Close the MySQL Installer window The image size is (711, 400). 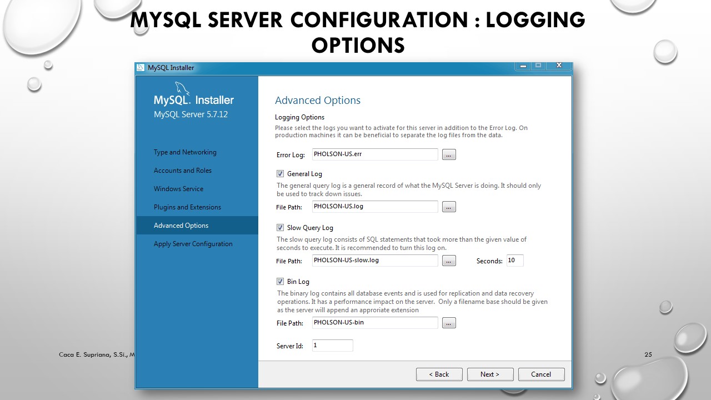(559, 66)
